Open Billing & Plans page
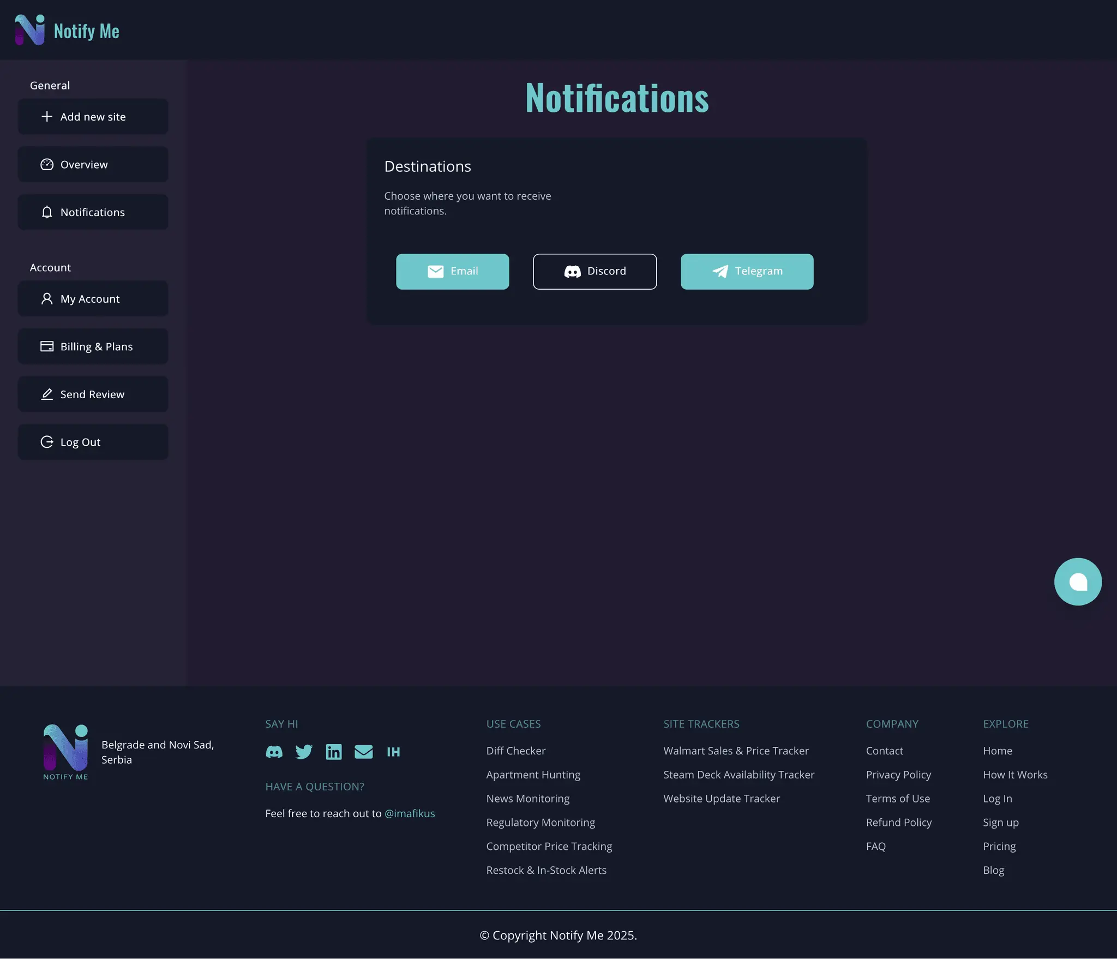The width and height of the screenshot is (1117, 959). pos(93,346)
